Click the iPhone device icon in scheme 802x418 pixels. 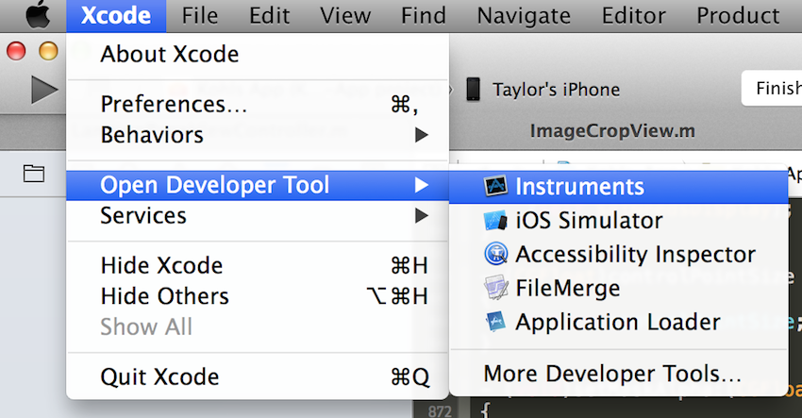[473, 89]
